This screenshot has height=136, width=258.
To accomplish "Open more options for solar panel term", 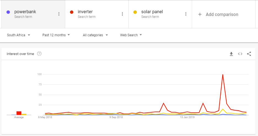I will [x=186, y=14].
